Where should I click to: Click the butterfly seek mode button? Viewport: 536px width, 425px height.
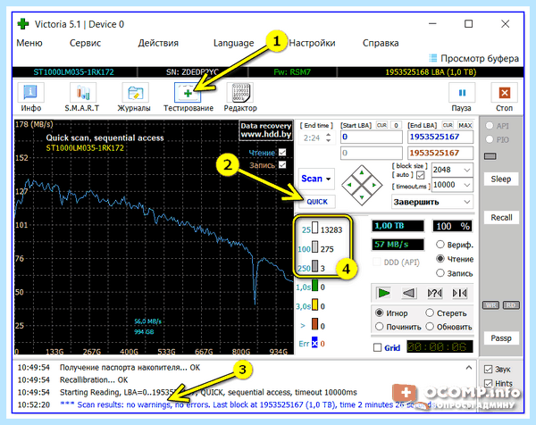pos(460,293)
